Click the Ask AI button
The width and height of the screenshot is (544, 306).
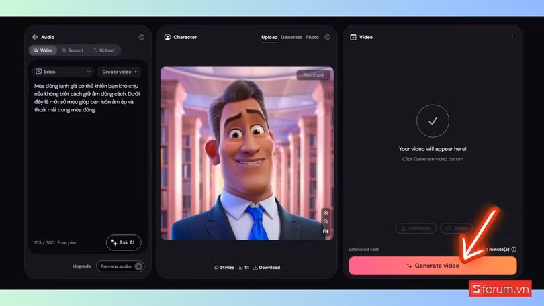(124, 242)
